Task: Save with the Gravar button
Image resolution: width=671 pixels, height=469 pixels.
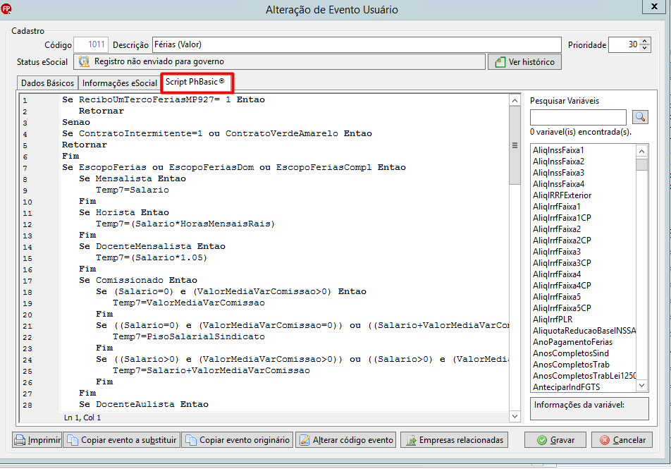Action: (x=555, y=440)
